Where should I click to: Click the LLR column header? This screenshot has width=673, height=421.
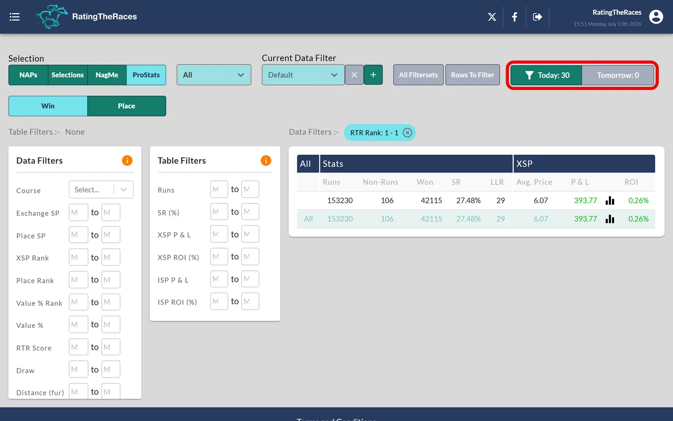[497, 182]
